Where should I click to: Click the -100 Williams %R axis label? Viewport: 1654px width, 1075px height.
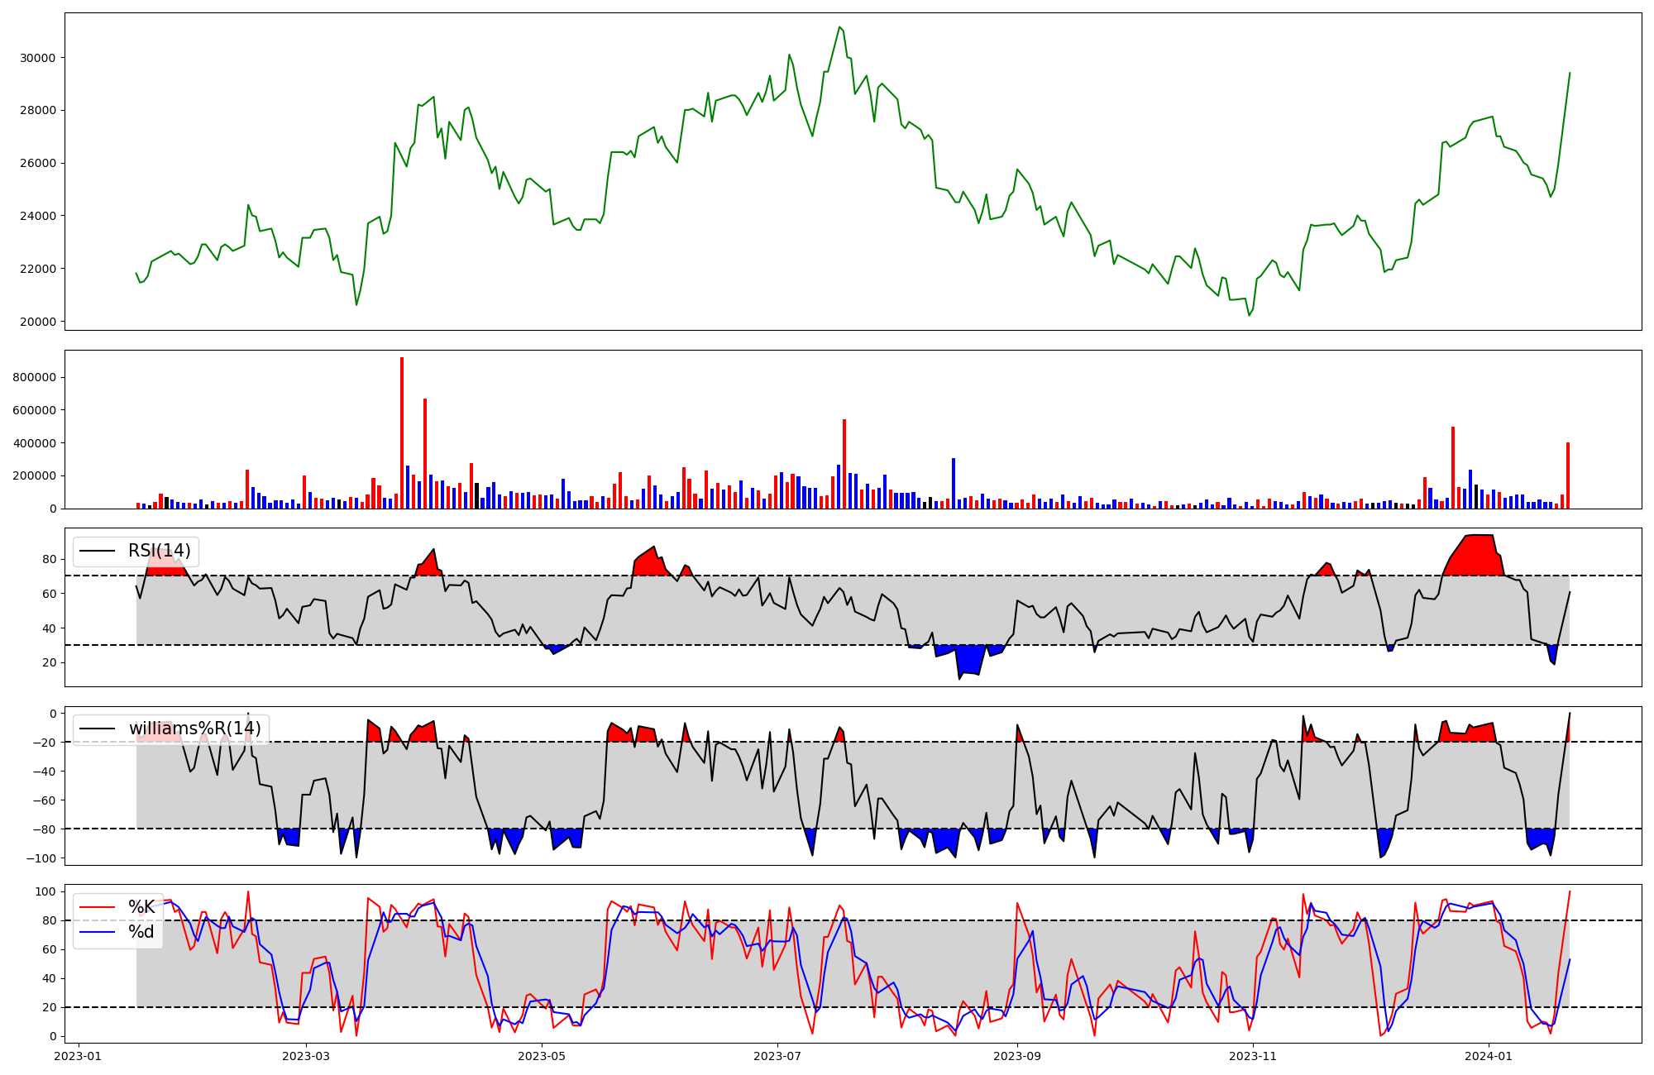tap(41, 858)
